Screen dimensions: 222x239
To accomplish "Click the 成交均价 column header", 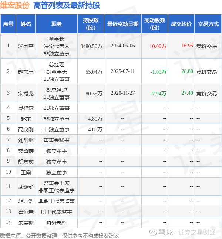I will 181,24.
